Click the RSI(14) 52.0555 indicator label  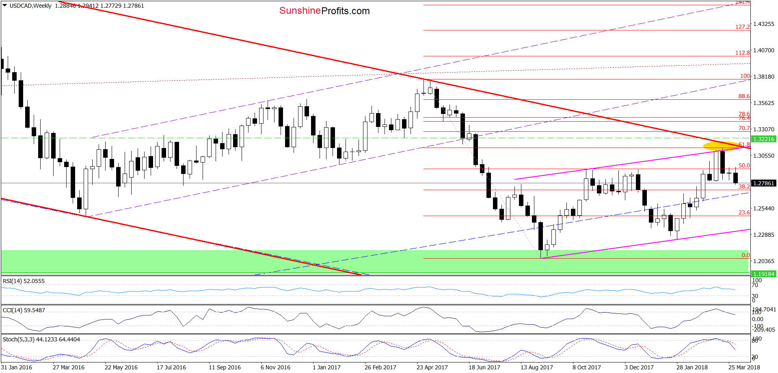pyautogui.click(x=24, y=281)
